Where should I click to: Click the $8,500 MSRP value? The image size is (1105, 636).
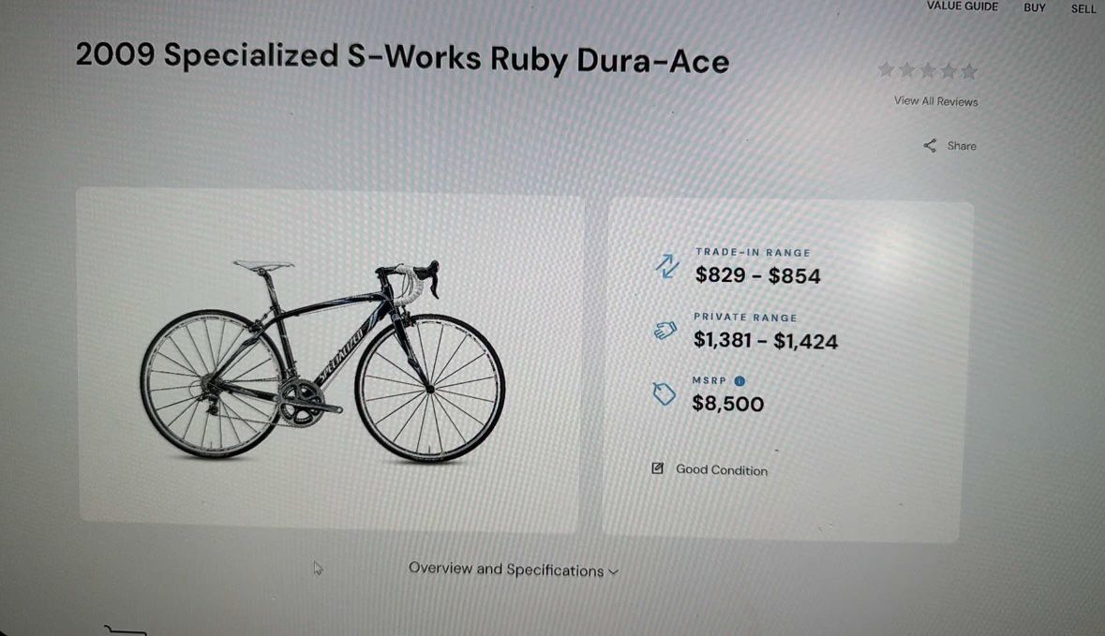click(728, 404)
